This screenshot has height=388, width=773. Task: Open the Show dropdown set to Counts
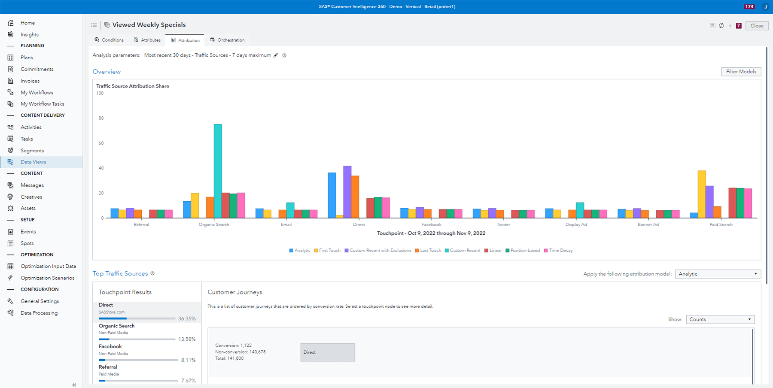(720, 319)
